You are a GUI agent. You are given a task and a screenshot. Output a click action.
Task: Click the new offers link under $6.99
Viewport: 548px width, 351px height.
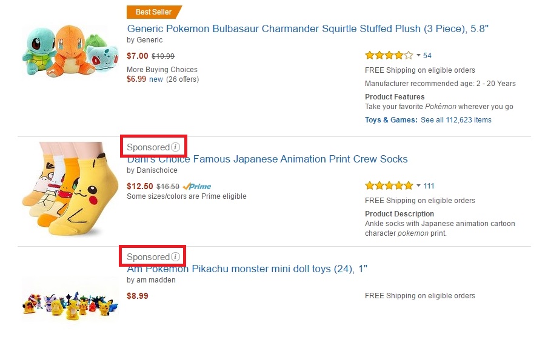(x=156, y=79)
